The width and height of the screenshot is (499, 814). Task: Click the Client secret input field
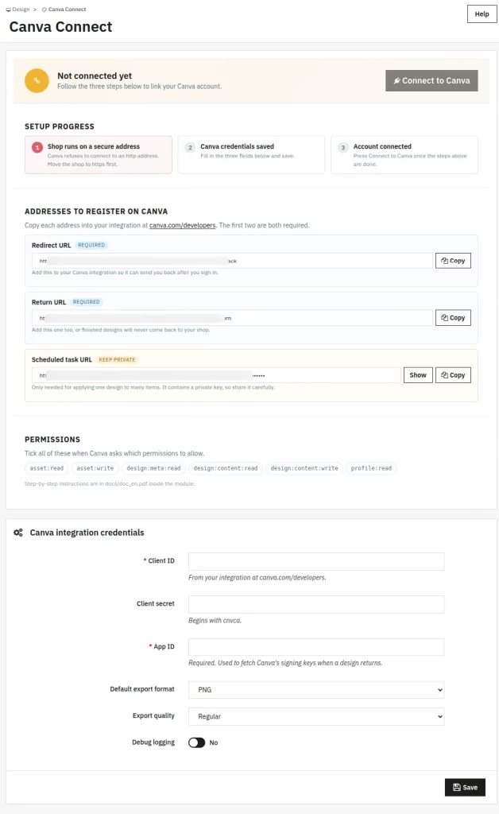click(x=316, y=604)
